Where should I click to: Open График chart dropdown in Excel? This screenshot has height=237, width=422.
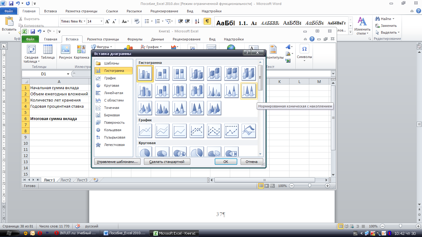click(x=151, y=47)
